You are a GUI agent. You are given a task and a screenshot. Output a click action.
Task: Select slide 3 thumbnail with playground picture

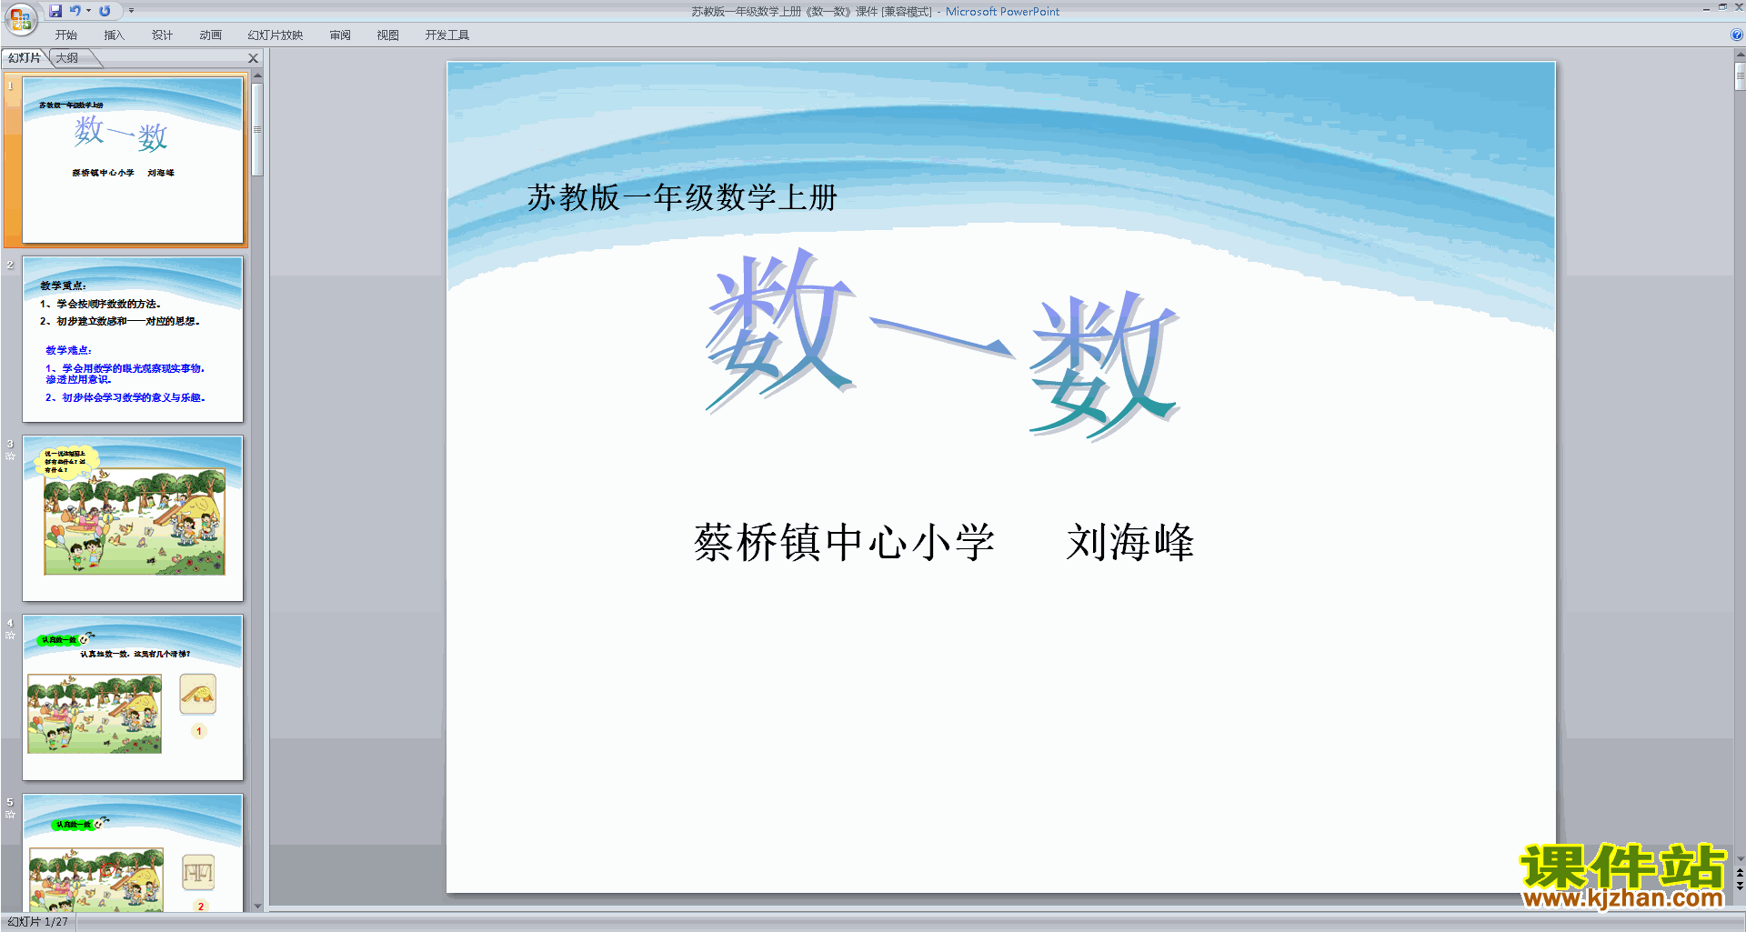pyautogui.click(x=133, y=518)
